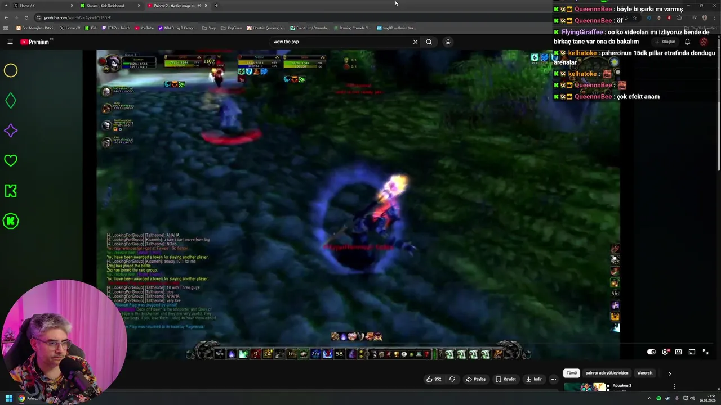Open the Kick bookmark

[x=91, y=28]
